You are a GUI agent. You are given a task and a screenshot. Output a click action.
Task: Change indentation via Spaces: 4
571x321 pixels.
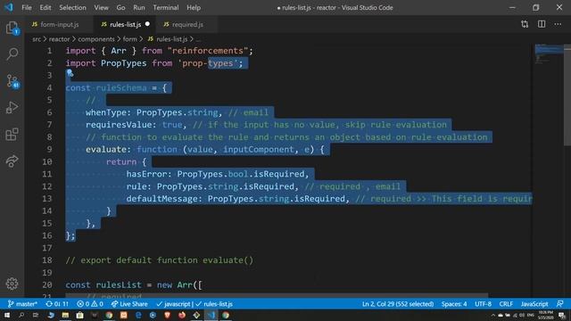pyautogui.click(x=454, y=304)
